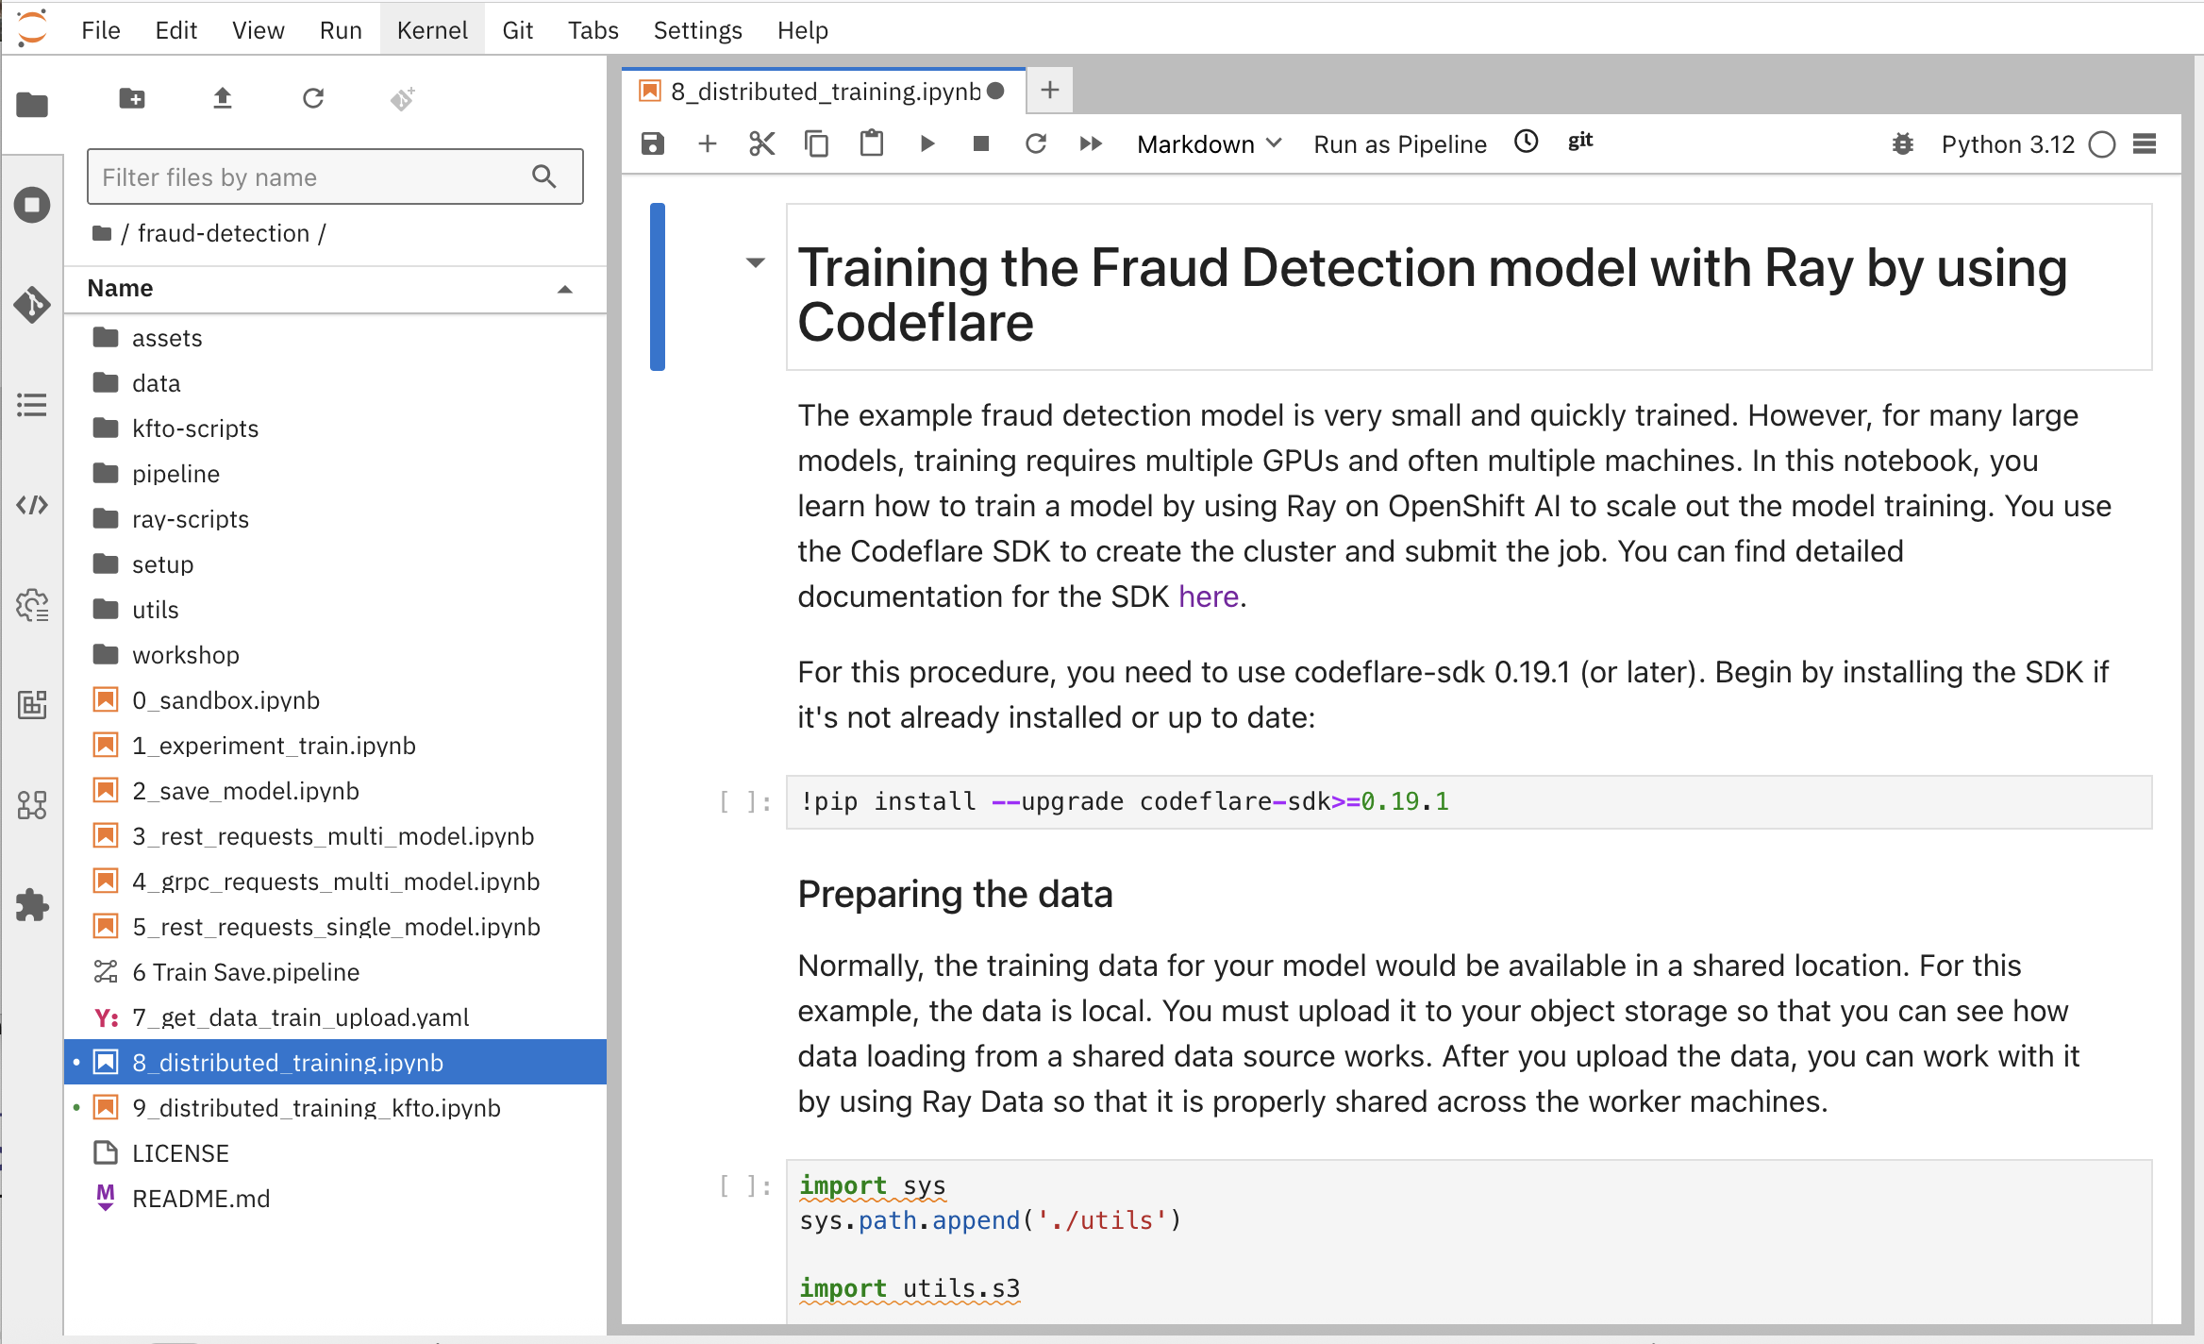Open the Table of Contents panel
The image size is (2204, 1344).
[x=32, y=405]
